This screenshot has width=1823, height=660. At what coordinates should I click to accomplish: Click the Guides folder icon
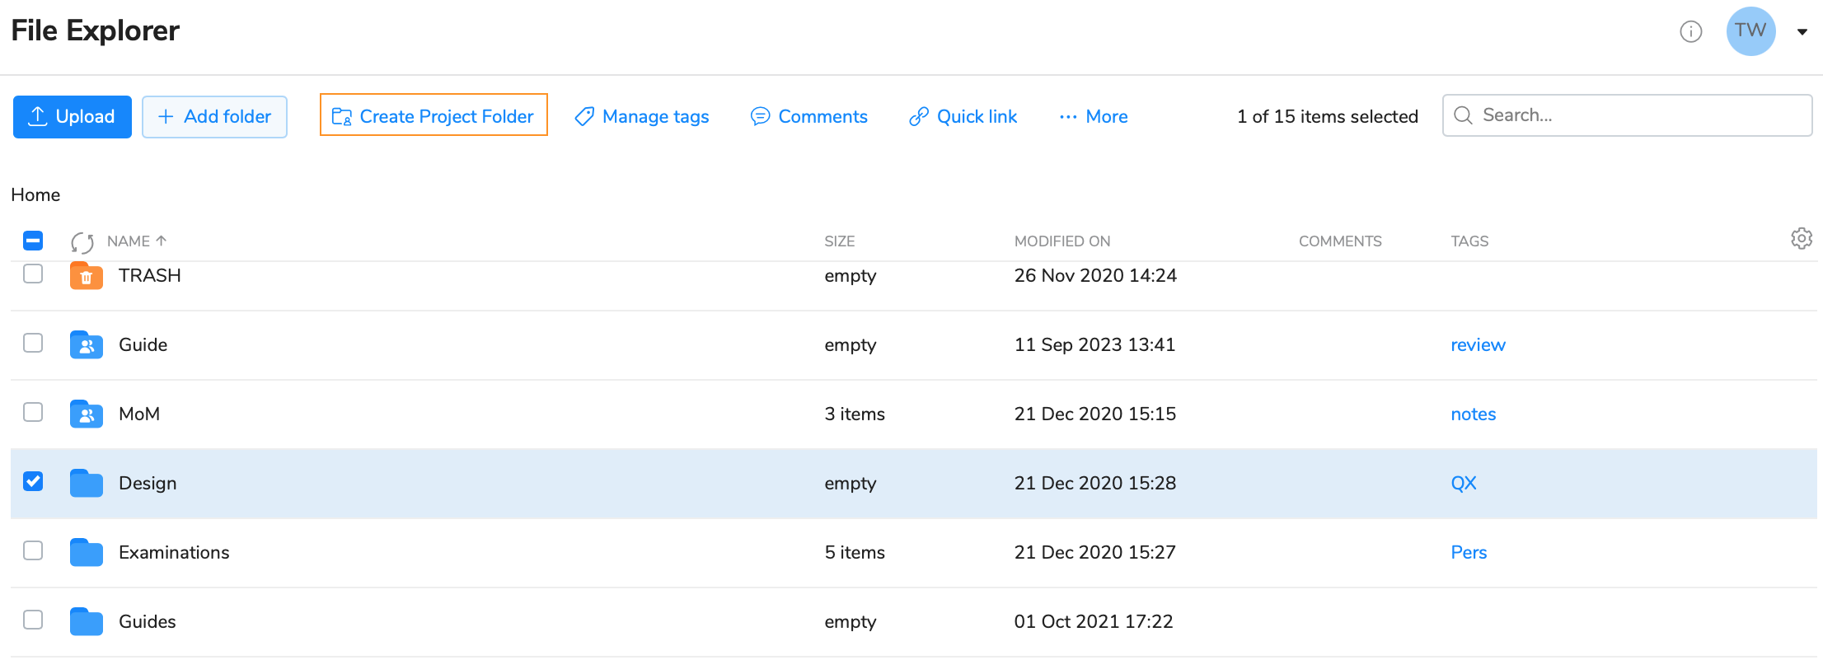(87, 621)
